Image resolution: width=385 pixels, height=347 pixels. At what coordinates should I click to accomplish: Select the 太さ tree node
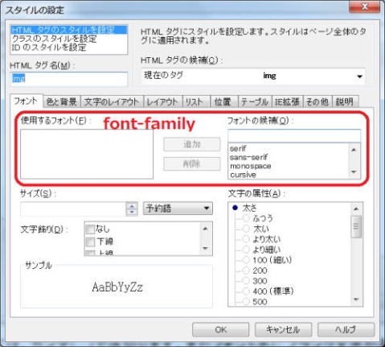coord(249,208)
